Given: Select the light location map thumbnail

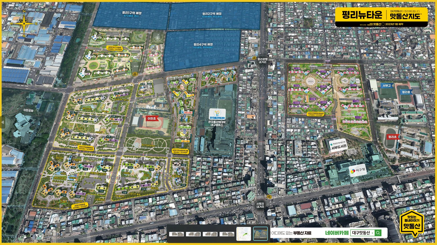Looking at the screenshot, I should click(x=244, y=234).
